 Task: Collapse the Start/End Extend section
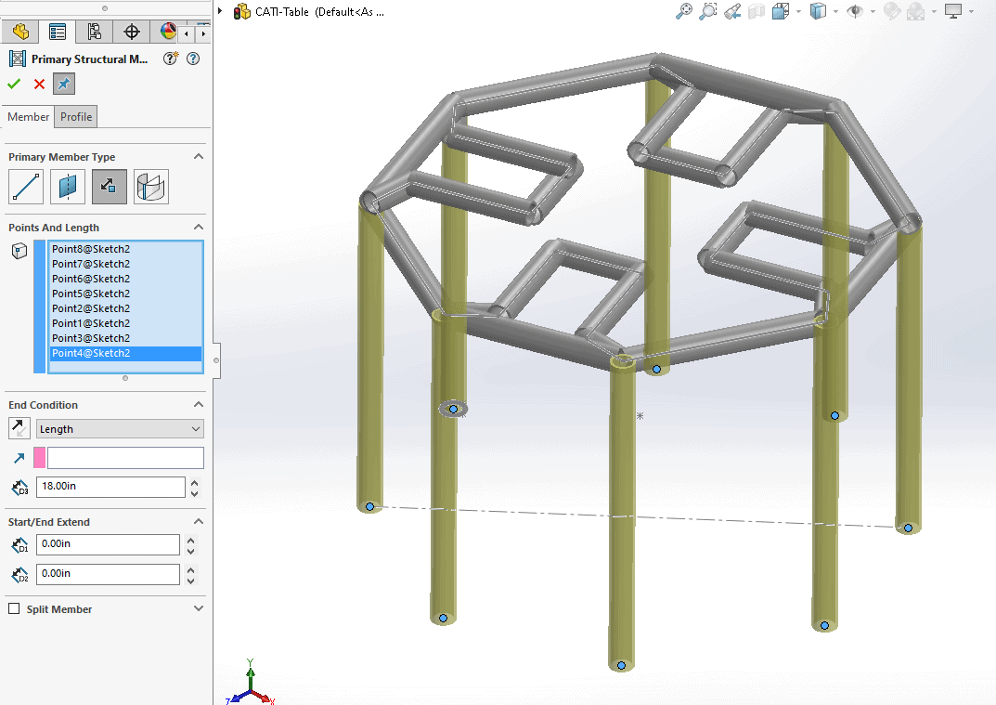(x=199, y=521)
